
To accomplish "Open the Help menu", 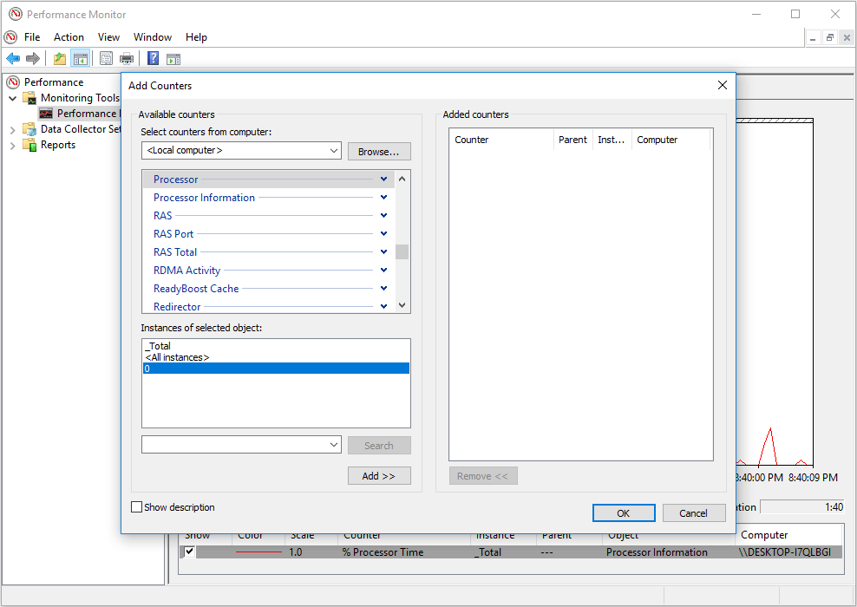I will tap(196, 37).
